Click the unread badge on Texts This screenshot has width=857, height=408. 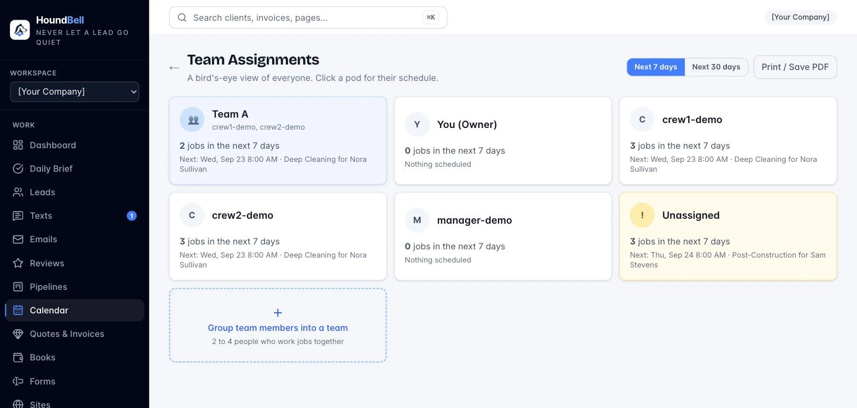132,216
